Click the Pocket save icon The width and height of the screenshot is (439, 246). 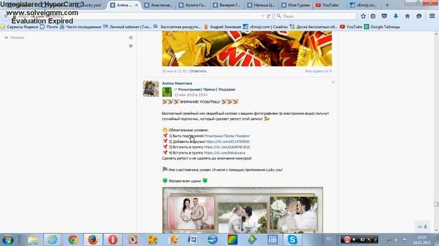(x=384, y=16)
